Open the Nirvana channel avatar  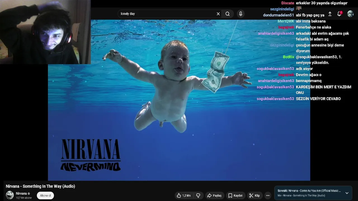10,195
